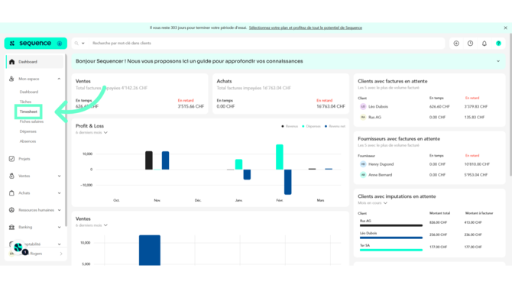
Task: Click the '16'763.04 CHF' Achats late amount
Action: (x=331, y=106)
